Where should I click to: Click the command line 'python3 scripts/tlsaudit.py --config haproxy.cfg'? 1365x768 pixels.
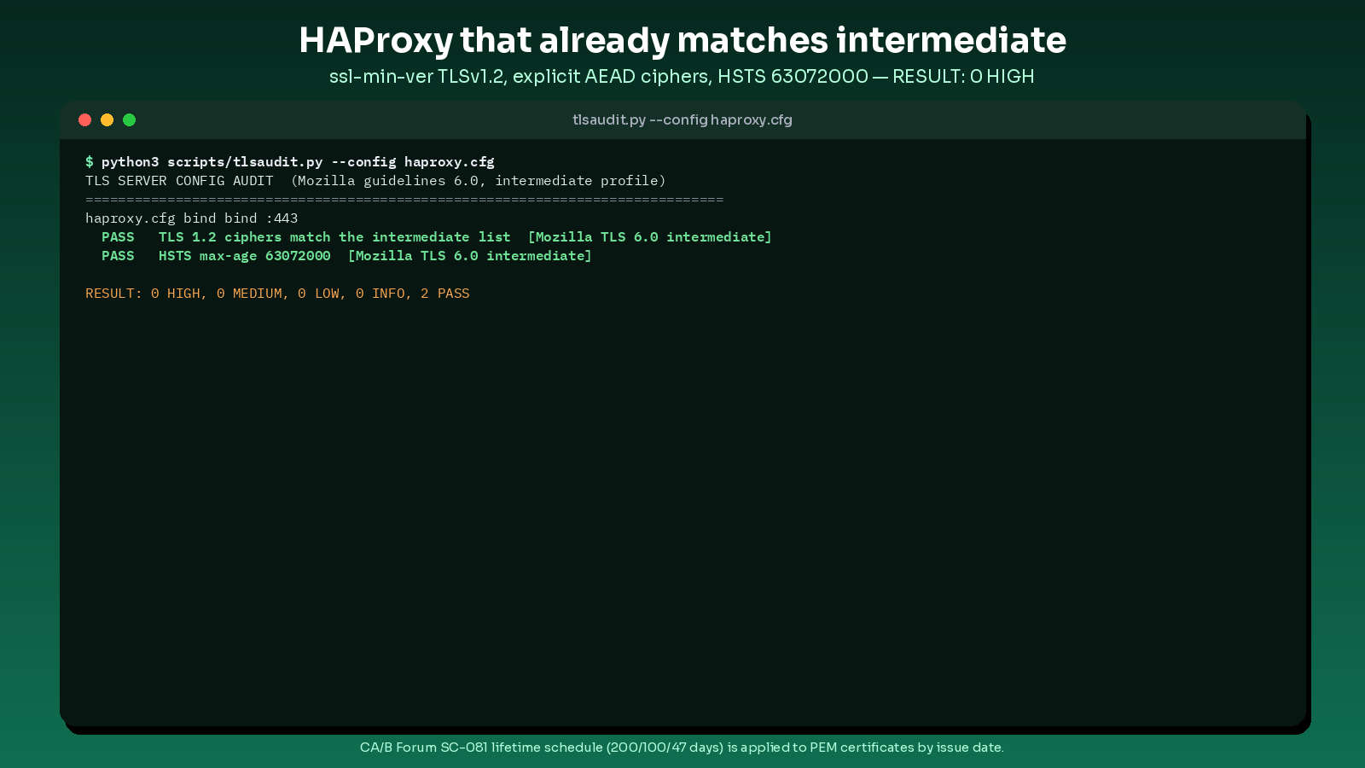click(298, 161)
